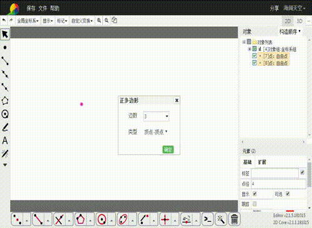Toggle checkbox for [4]对象组:坐标系组

tap(255, 49)
